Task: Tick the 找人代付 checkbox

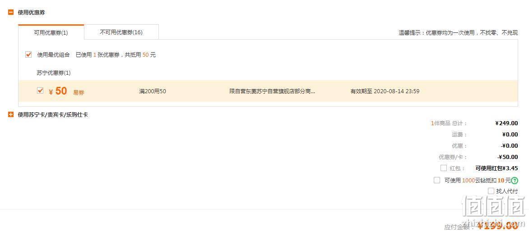Action: coord(491,191)
